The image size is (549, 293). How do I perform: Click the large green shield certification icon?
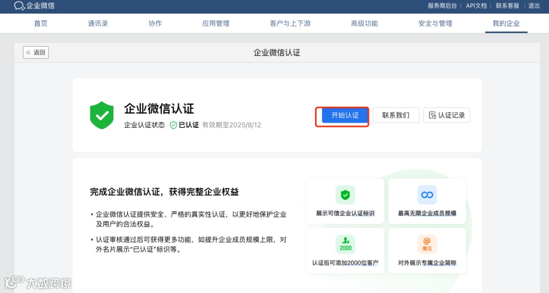tap(102, 115)
